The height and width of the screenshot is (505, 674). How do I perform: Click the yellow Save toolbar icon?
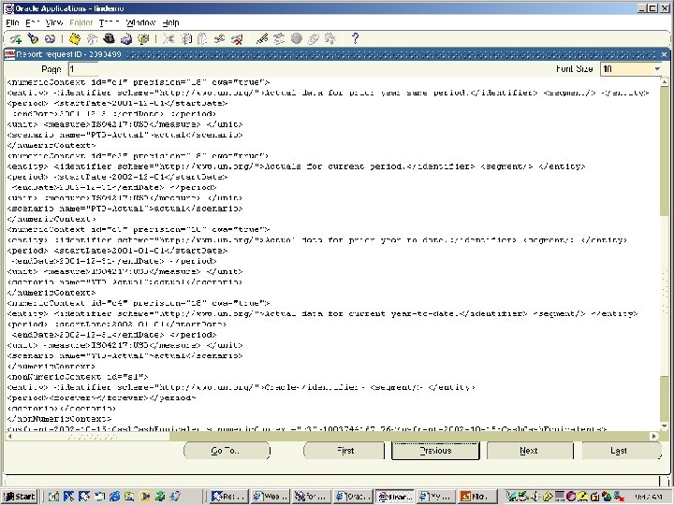[75, 39]
